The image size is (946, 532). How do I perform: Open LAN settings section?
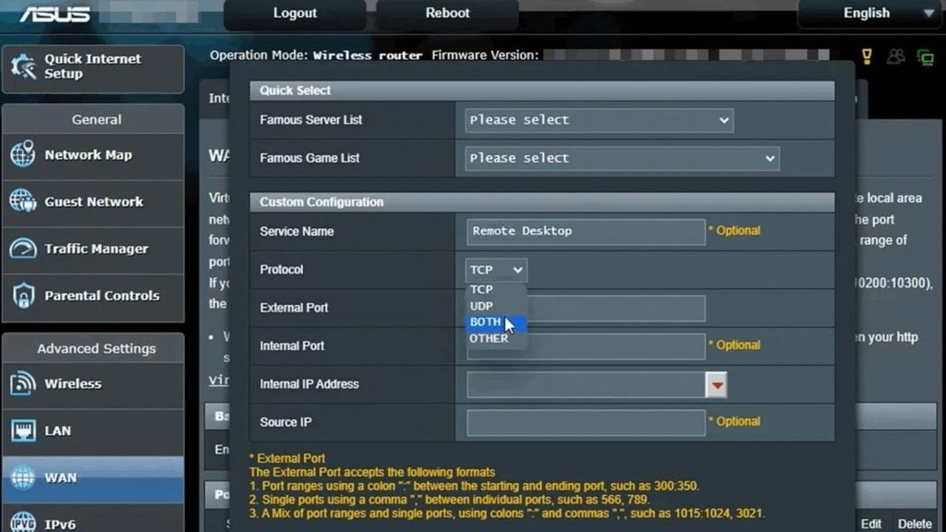(93, 431)
